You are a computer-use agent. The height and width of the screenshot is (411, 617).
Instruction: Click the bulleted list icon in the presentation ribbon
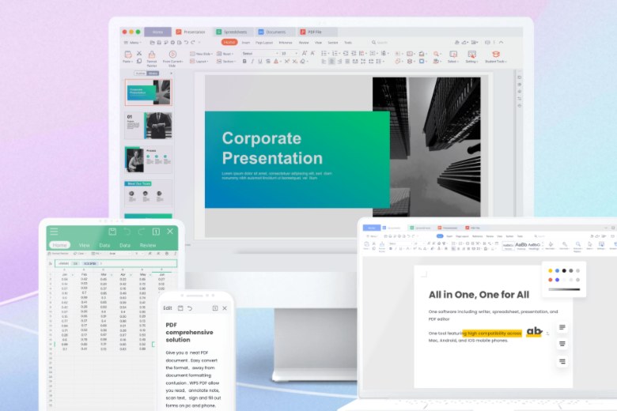click(x=324, y=53)
